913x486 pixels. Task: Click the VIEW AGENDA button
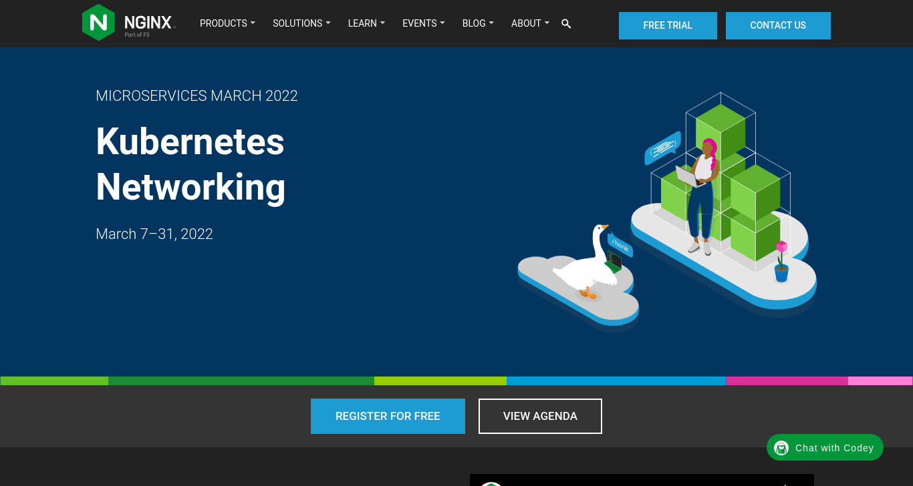pos(540,416)
